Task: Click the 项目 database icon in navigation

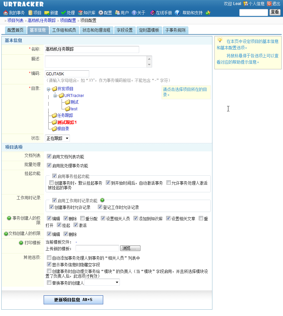Action: coord(30,13)
